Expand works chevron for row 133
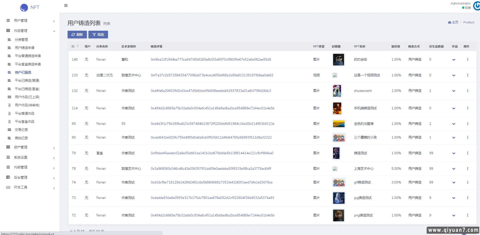480x235 pixels. coord(454,75)
